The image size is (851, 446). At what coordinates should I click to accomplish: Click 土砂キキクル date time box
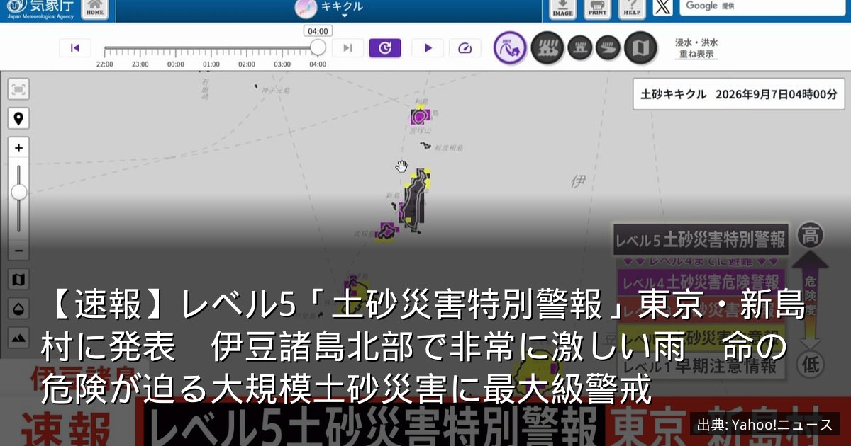(x=739, y=93)
